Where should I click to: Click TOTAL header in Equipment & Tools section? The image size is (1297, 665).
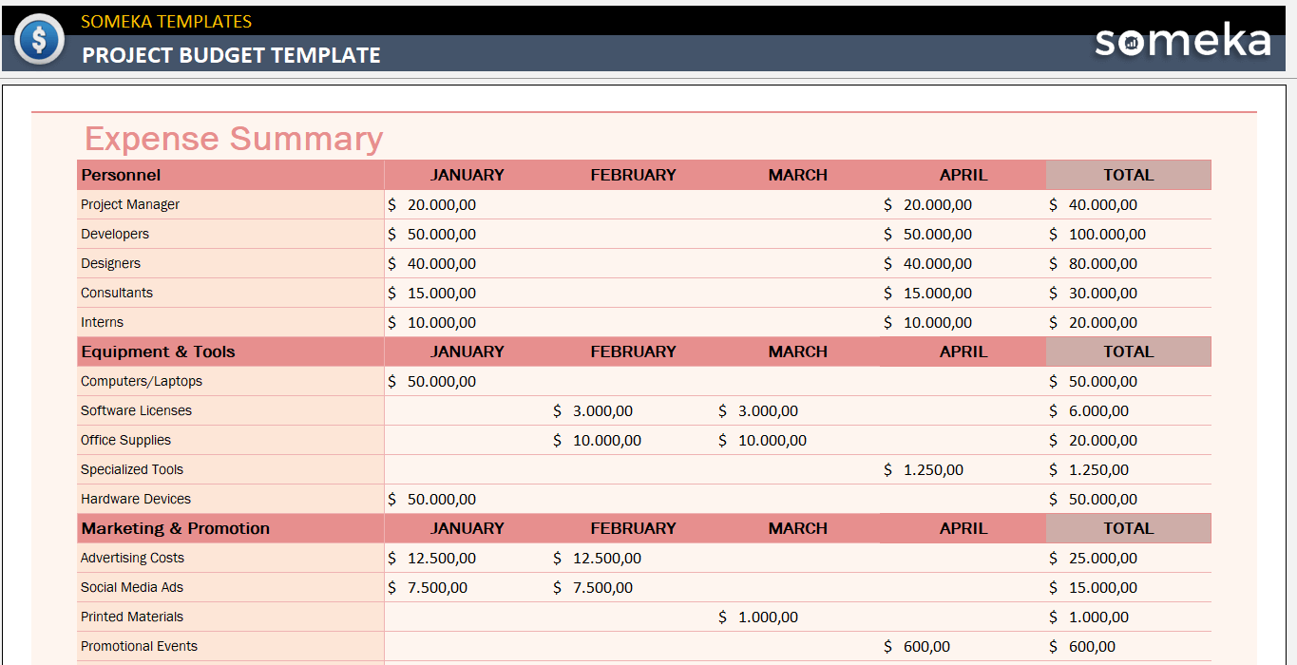[1129, 351]
